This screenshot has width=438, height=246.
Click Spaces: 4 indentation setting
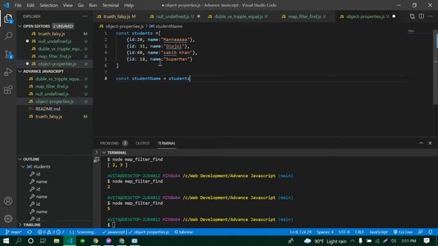coord(325,232)
